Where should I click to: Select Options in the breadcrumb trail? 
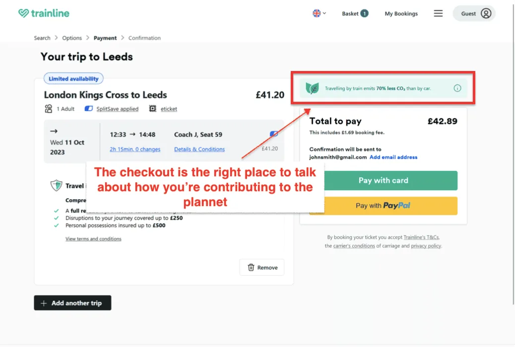[72, 38]
